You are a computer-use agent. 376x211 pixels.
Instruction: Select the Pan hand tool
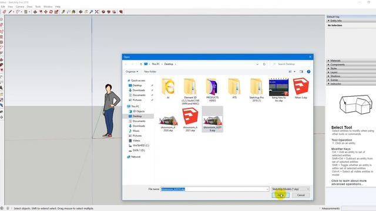tap(86, 12)
